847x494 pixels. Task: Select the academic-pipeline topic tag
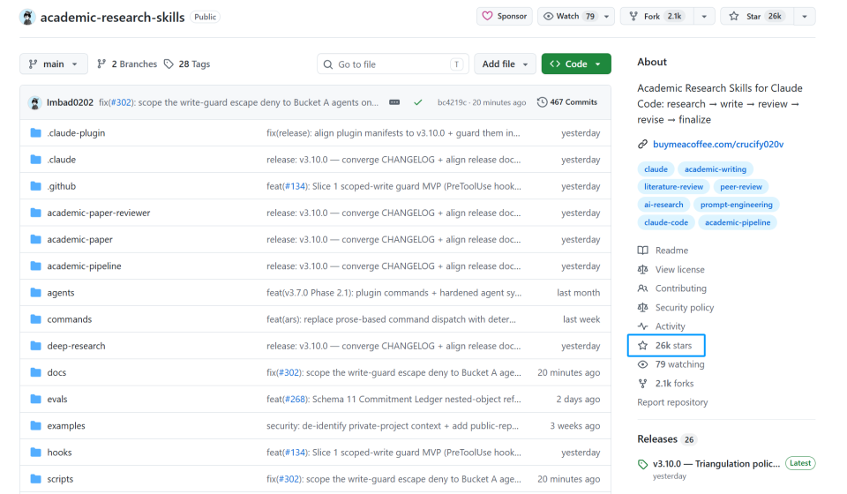(738, 222)
